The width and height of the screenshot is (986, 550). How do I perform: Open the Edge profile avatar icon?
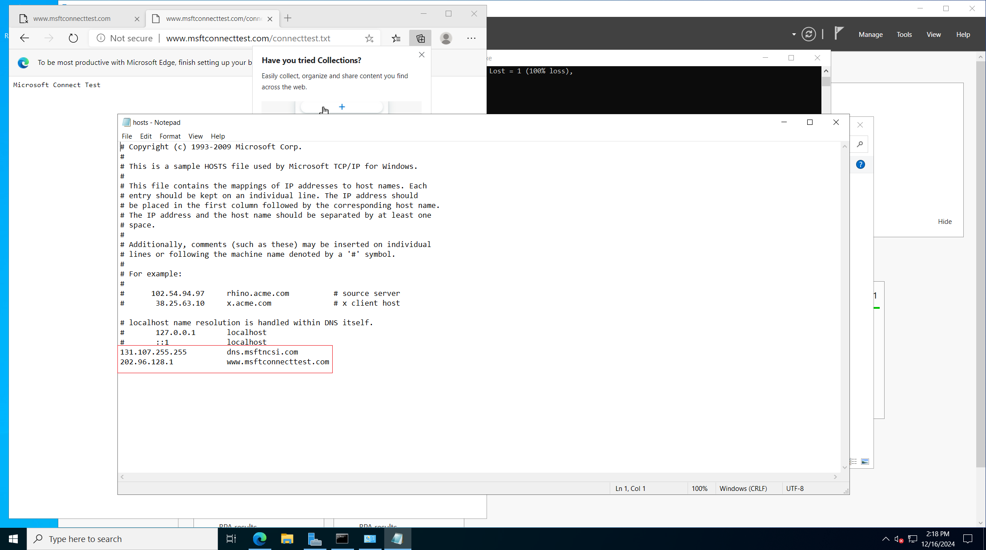446,38
